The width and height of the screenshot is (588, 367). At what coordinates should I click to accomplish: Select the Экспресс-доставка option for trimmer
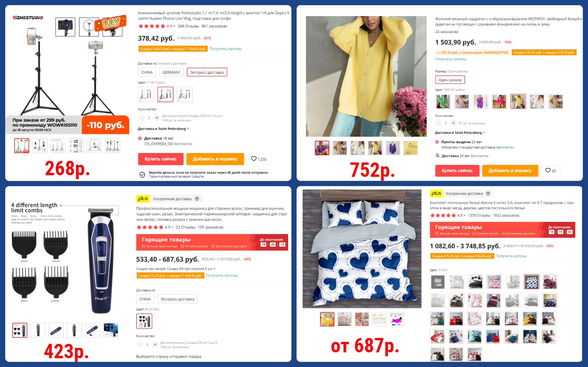tap(177, 299)
